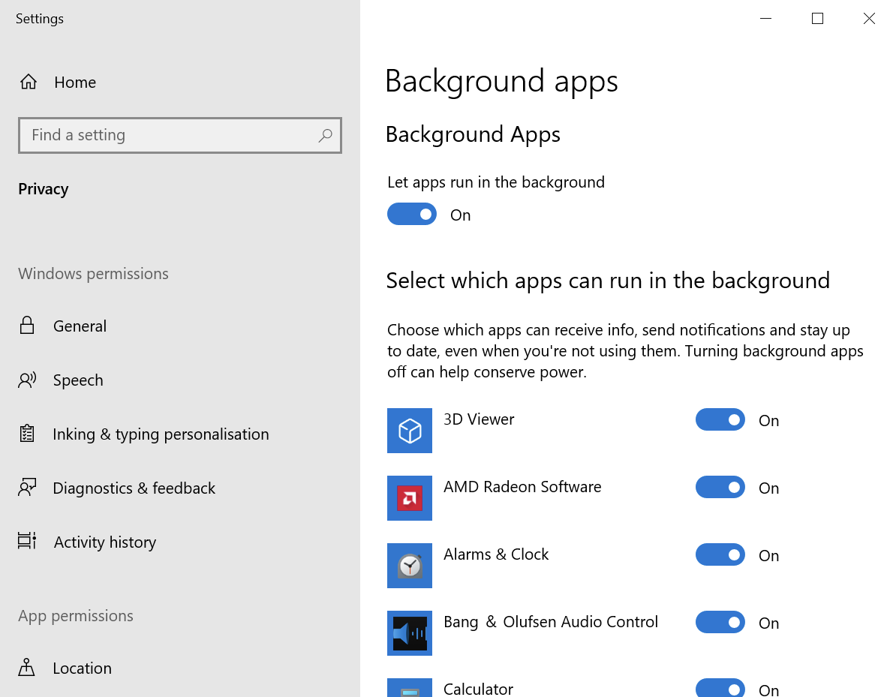The width and height of the screenshot is (896, 697).
Task: Click the Alarms & Clock label
Action: [496, 554]
